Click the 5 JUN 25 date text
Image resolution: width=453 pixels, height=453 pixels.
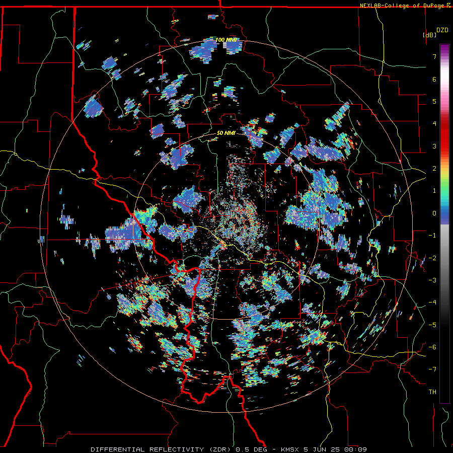pyautogui.click(x=321, y=449)
